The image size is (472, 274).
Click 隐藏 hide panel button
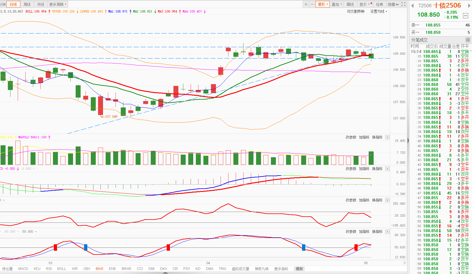393,4
